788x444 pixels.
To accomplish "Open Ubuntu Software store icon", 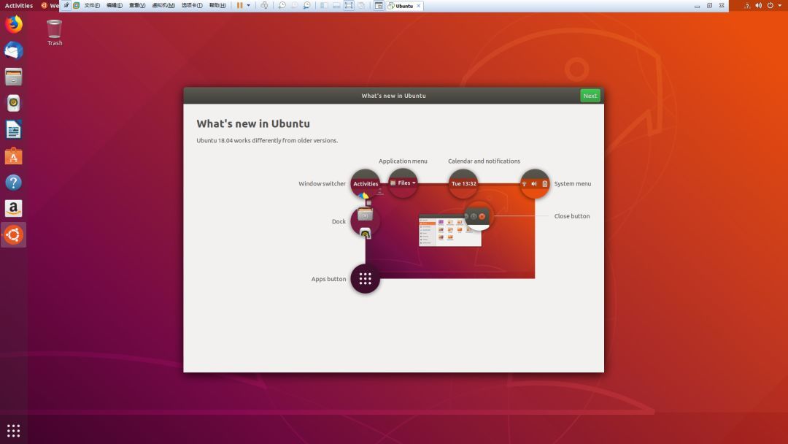I will click(13, 156).
